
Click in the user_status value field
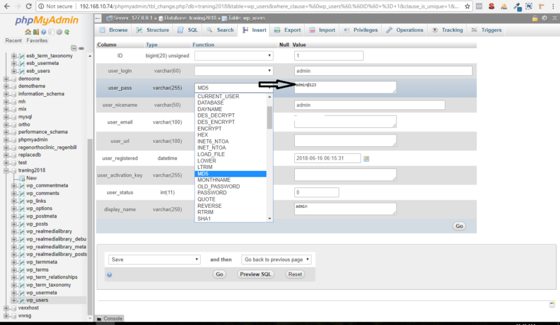click(x=316, y=192)
